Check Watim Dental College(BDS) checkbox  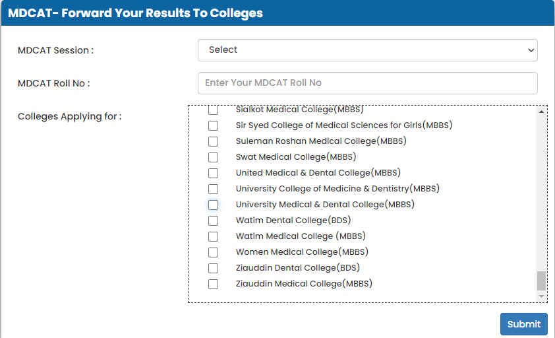click(213, 220)
